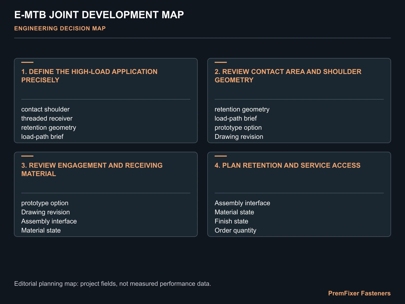
Task: Click 'prototype option' in card 2
Action: click(x=238, y=127)
